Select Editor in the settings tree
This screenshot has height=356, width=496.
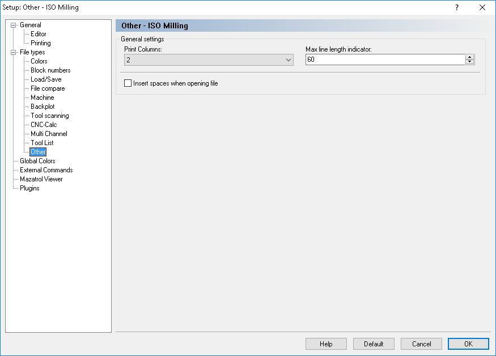click(39, 34)
